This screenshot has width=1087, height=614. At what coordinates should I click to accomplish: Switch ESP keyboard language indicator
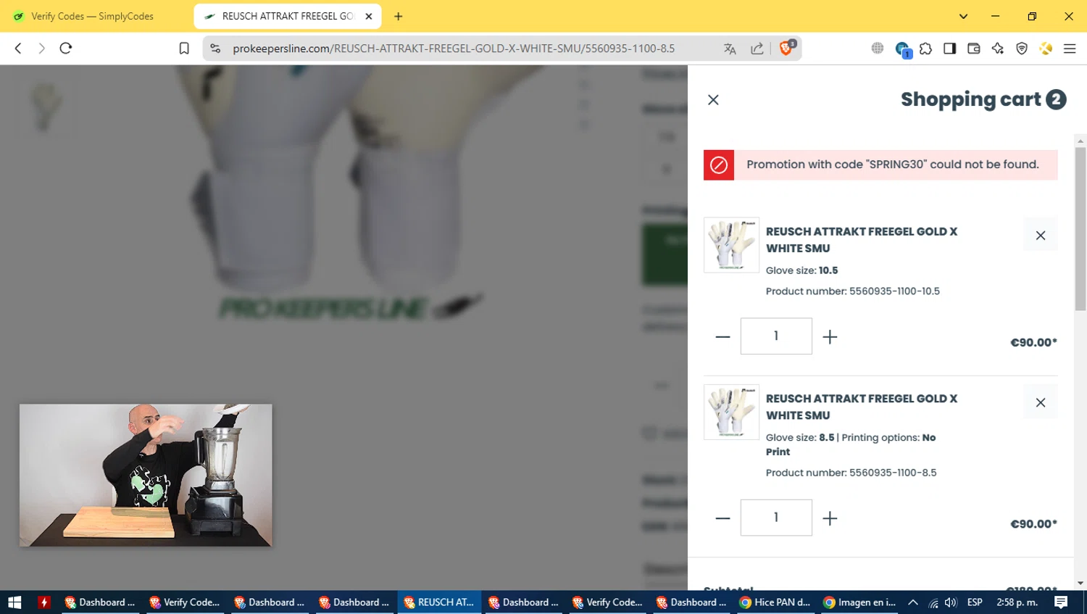coord(975,602)
